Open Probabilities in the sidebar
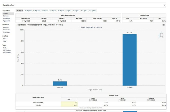This screenshot has height=112, width=170. [7, 19]
